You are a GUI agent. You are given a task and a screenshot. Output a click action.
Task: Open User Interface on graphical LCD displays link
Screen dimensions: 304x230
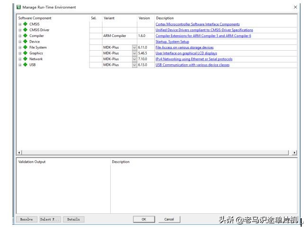tap(186, 53)
